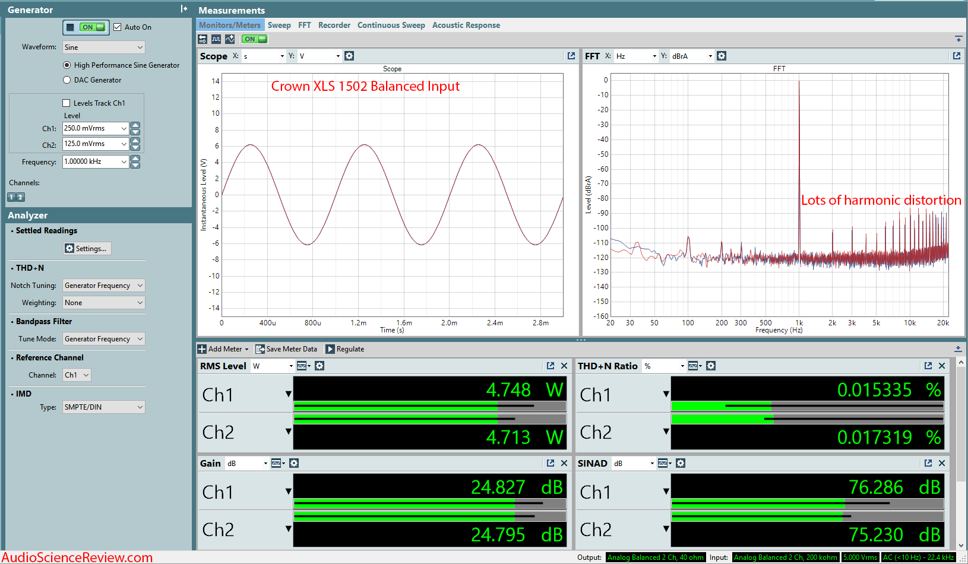Switch to the Monitors/Meters tab
Screen dimensions: 968x564
point(230,26)
